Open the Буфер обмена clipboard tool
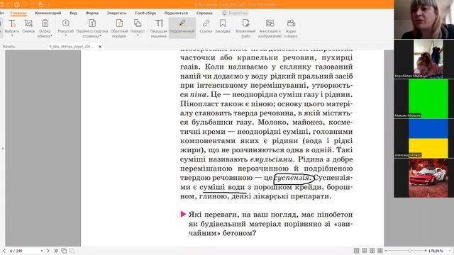 (45, 28)
